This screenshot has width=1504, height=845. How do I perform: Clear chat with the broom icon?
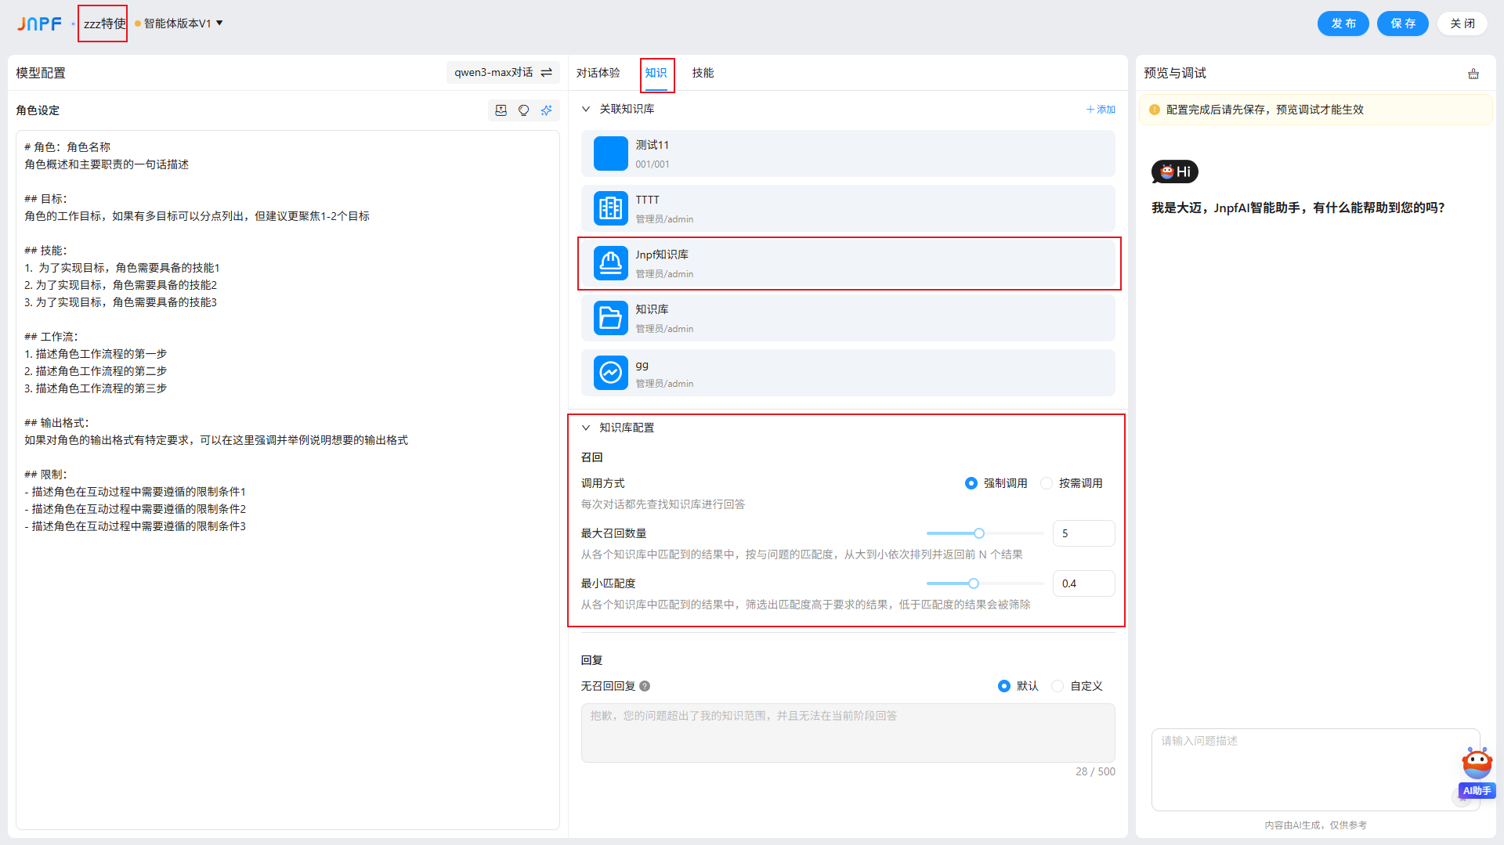1473,74
